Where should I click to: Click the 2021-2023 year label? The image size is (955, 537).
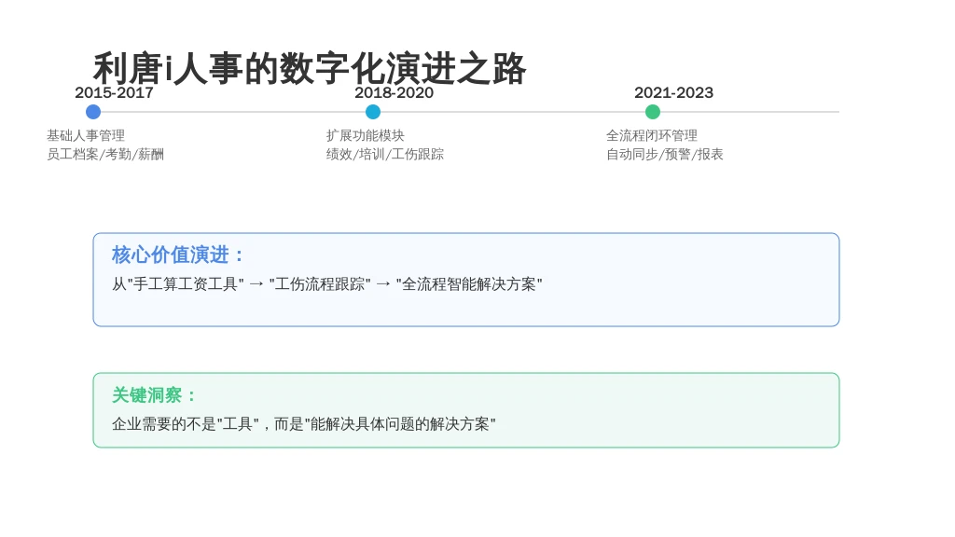click(x=673, y=92)
